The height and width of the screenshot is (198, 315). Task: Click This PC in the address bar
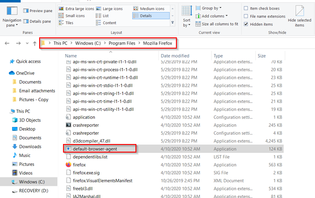(60, 43)
